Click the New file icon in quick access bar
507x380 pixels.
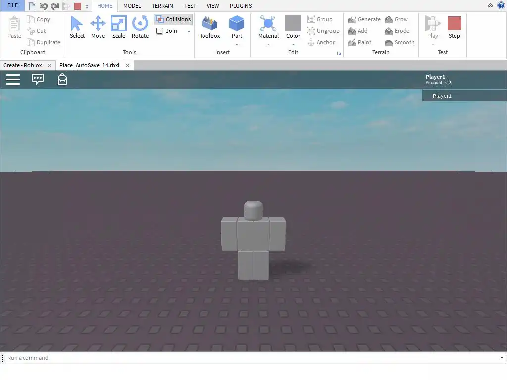[32, 6]
